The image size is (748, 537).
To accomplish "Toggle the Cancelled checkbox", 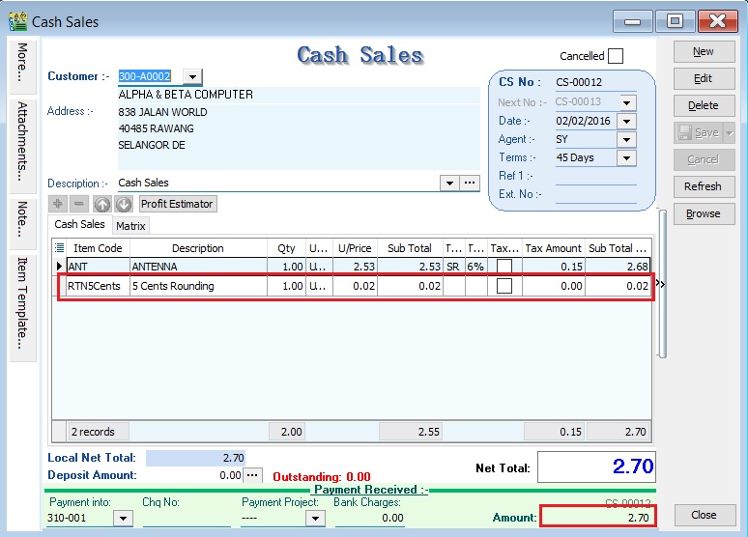I will (616, 56).
